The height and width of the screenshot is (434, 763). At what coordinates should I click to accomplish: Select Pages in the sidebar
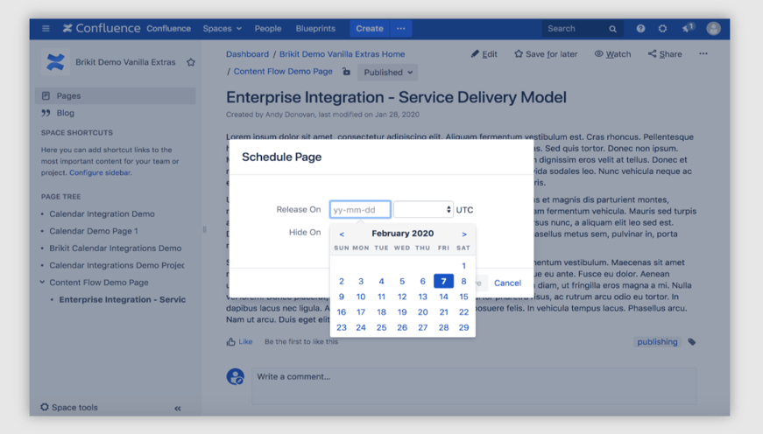pyautogui.click(x=116, y=95)
